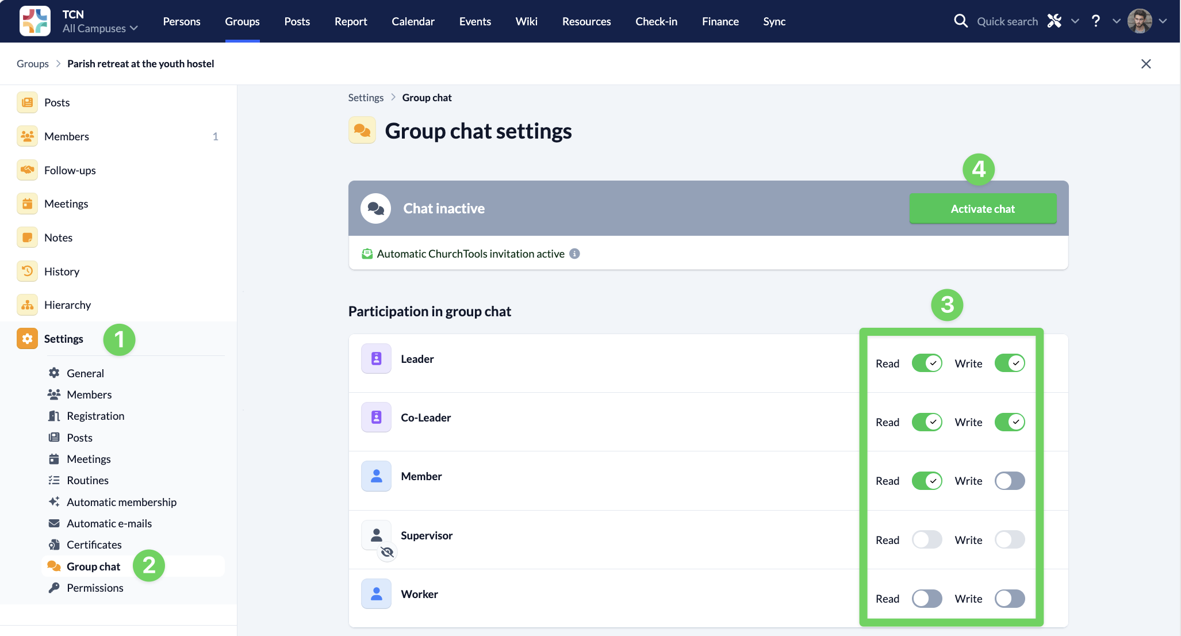The height and width of the screenshot is (636, 1181).
Task: Open the Wiki section from top navigation
Action: pos(526,21)
